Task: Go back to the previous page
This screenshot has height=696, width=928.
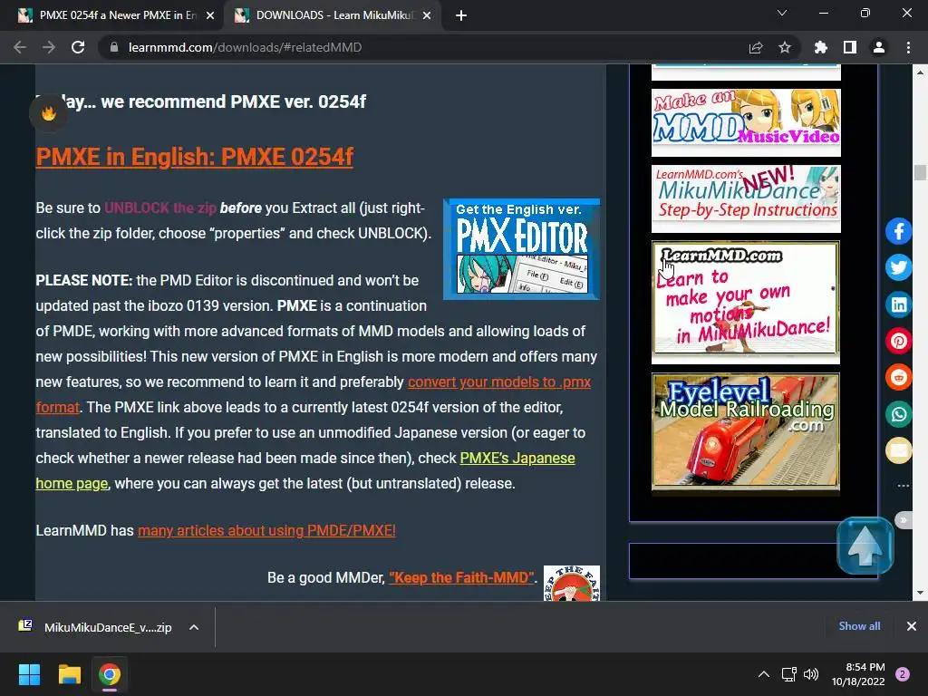Action: pyautogui.click(x=20, y=47)
